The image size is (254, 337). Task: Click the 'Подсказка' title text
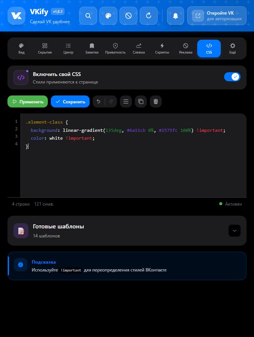click(x=44, y=262)
